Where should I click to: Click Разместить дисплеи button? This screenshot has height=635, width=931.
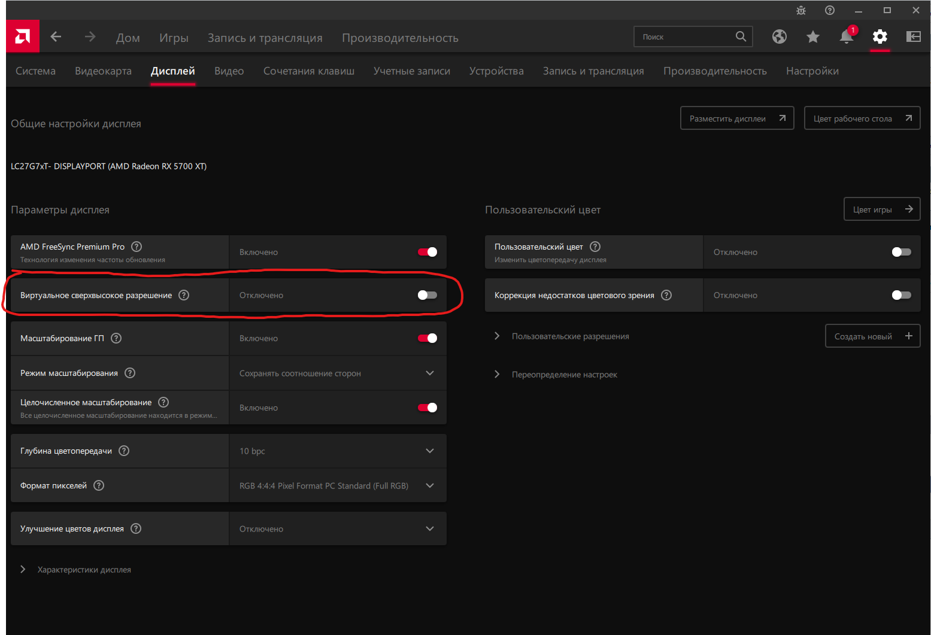(x=737, y=118)
